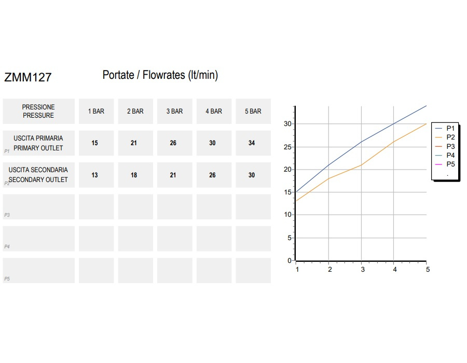Click primary outlet value 15

(x=96, y=143)
